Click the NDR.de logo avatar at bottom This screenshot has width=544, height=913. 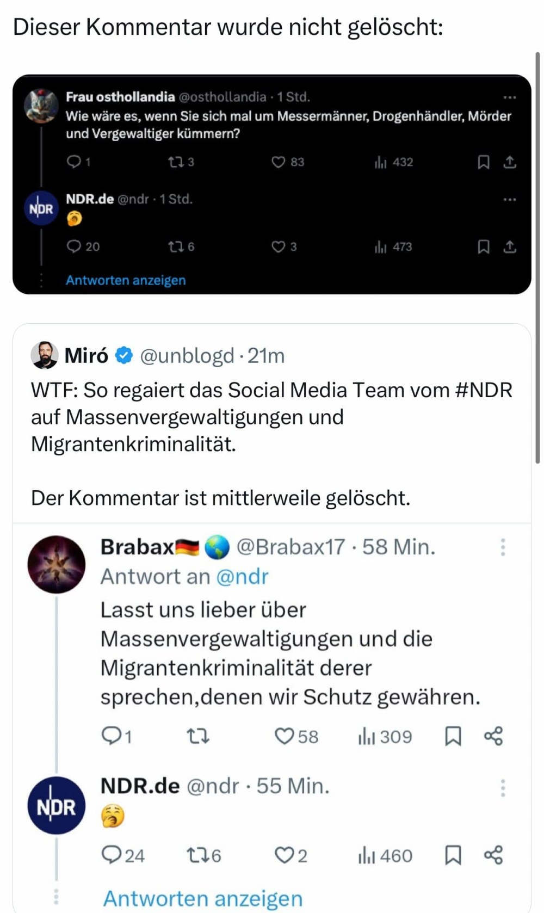(x=57, y=806)
